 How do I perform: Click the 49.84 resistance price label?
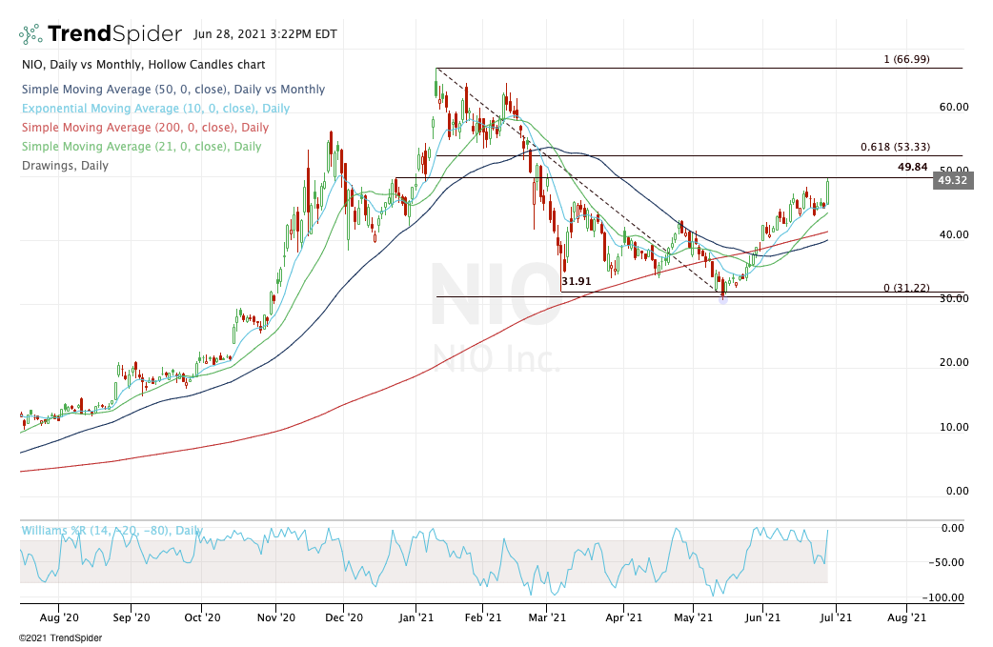point(912,168)
